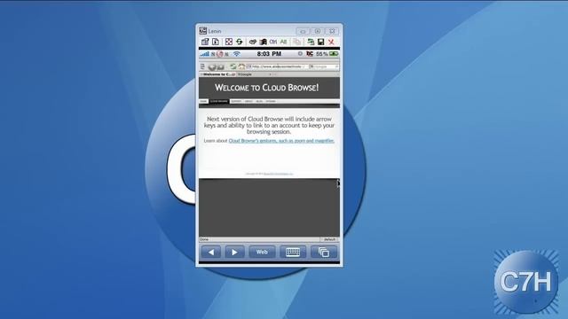Tap the Forward arrow button in bottom bar
This screenshot has width=568, height=319.
click(234, 252)
